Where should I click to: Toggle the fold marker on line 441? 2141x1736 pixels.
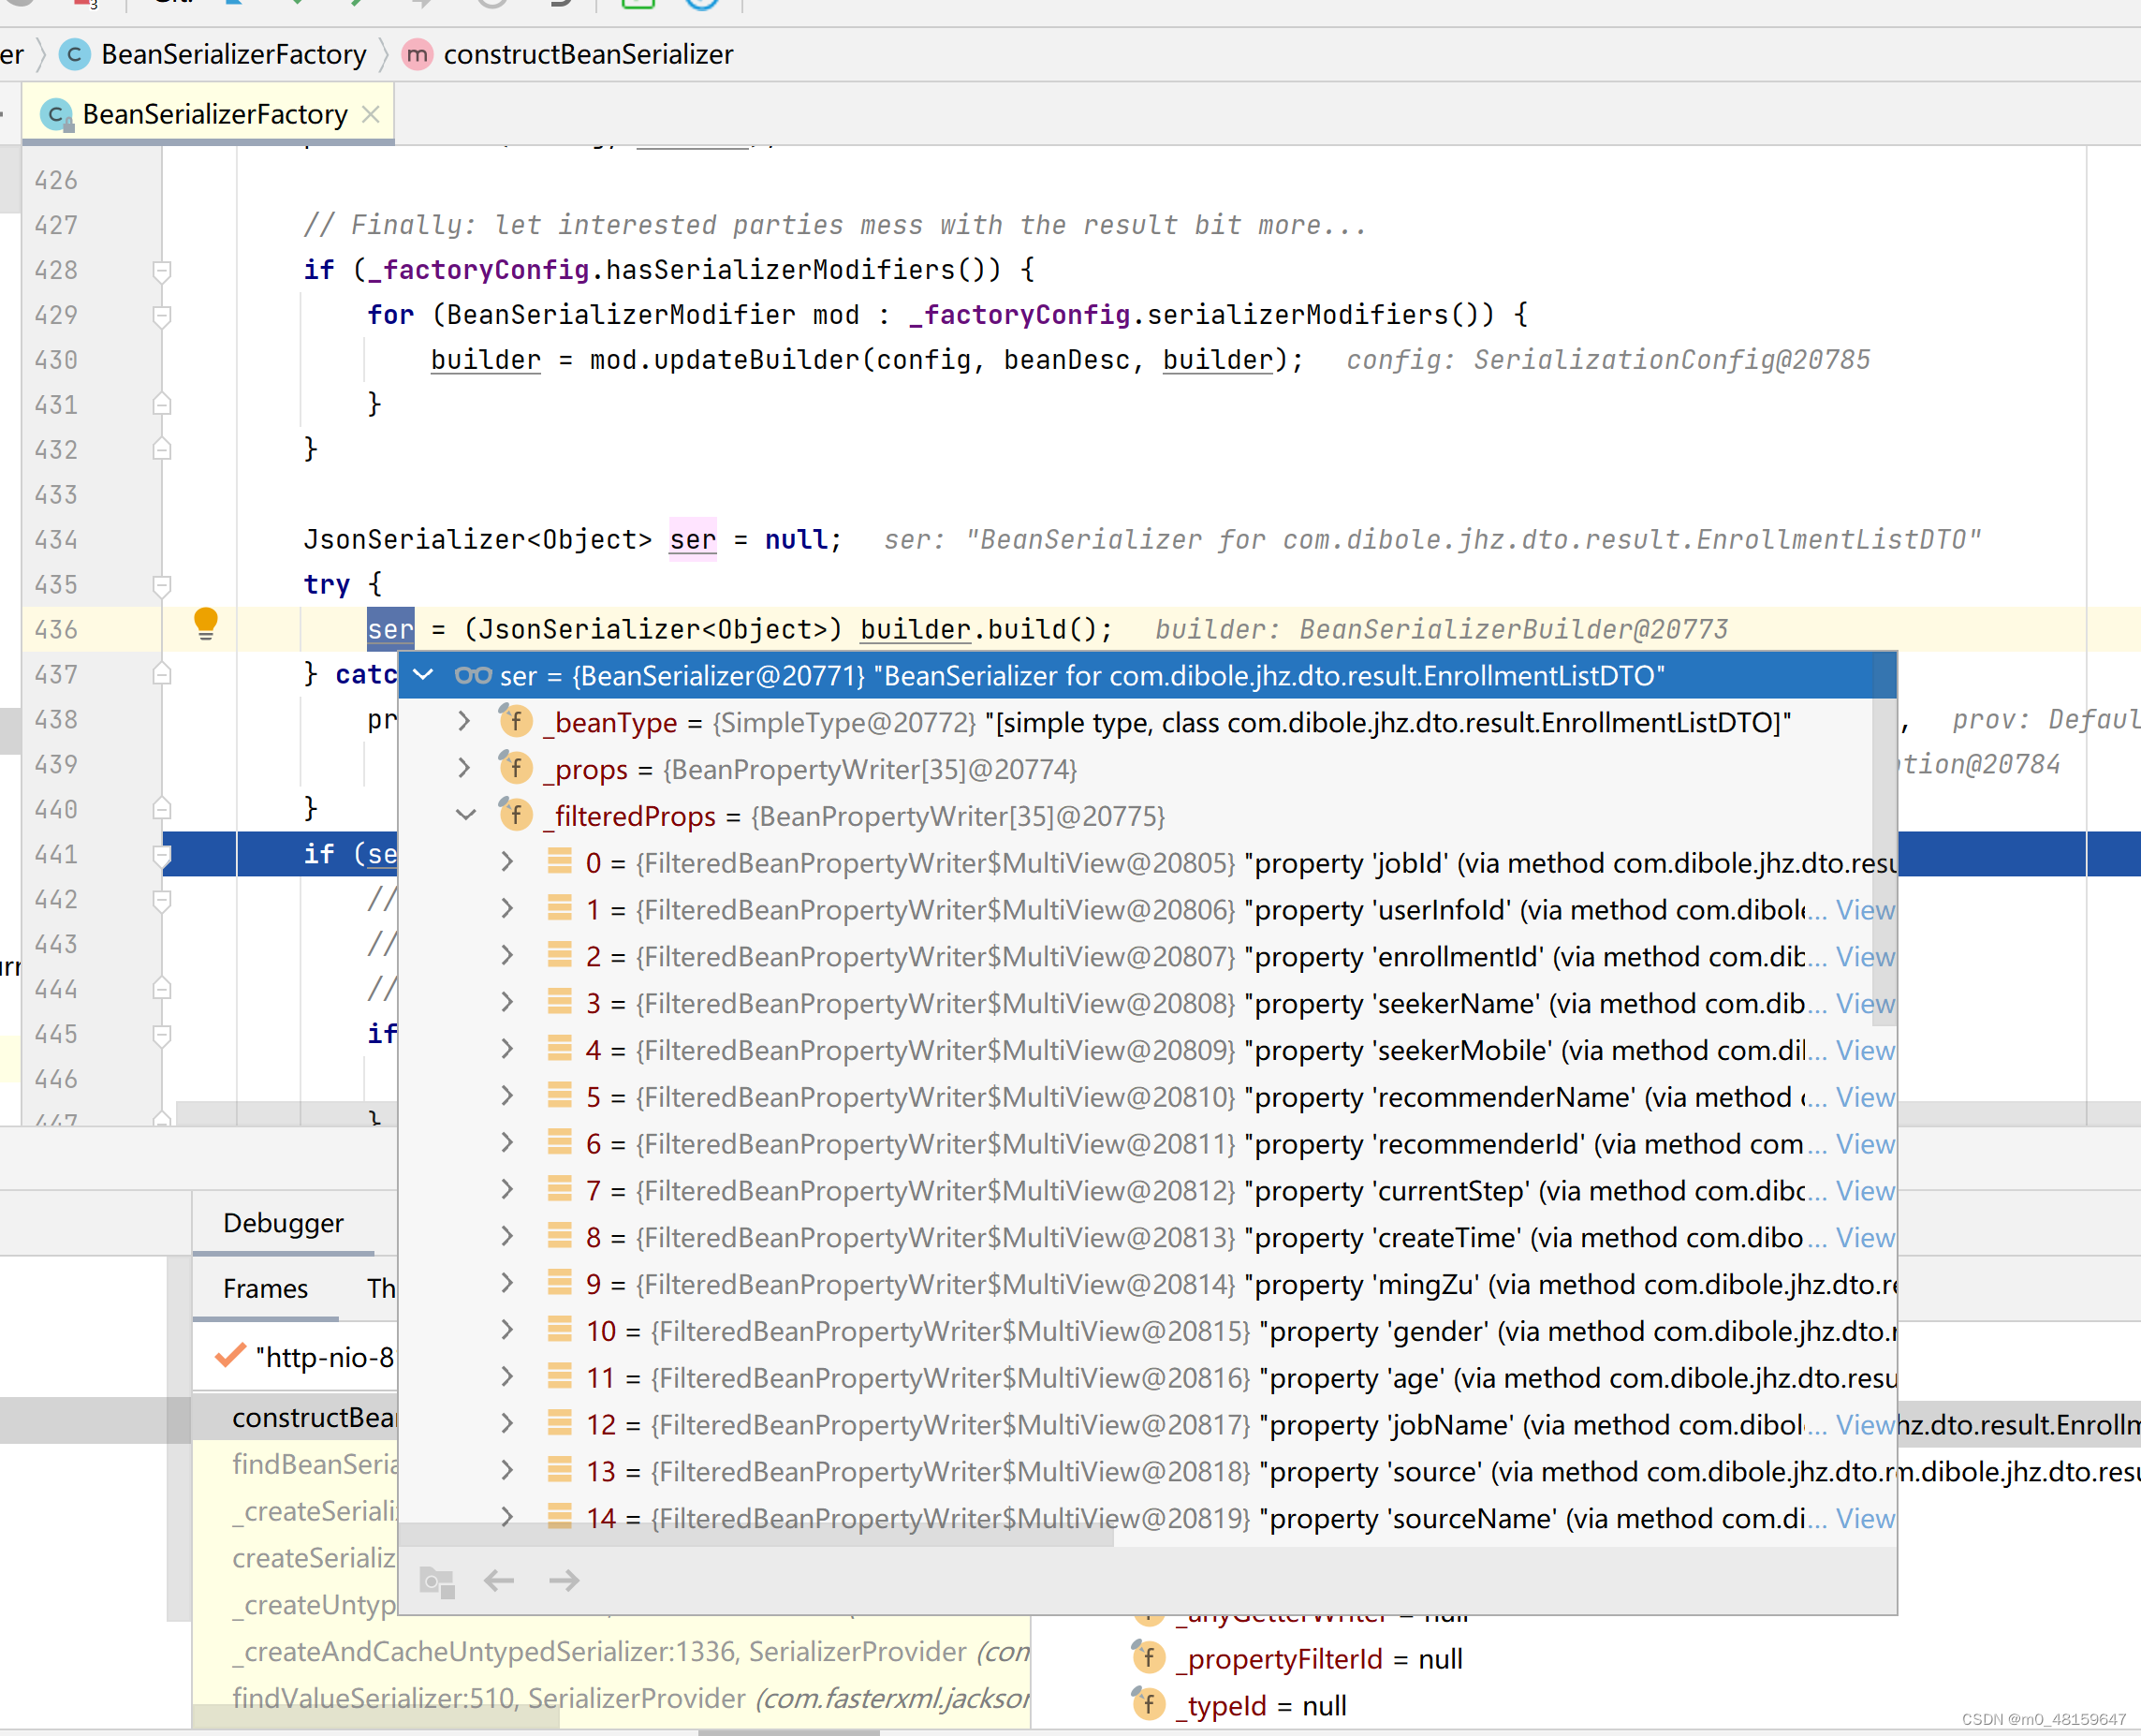tap(162, 855)
